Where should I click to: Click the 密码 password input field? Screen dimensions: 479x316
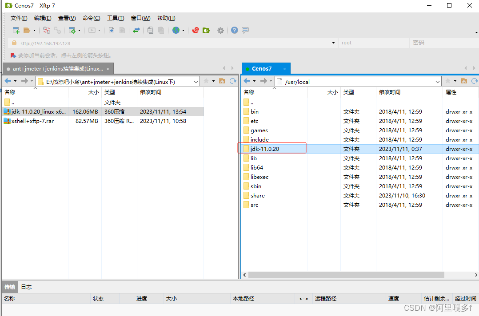(440, 43)
